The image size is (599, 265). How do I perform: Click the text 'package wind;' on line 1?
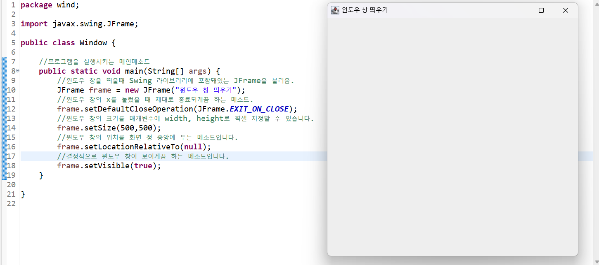tap(50, 5)
